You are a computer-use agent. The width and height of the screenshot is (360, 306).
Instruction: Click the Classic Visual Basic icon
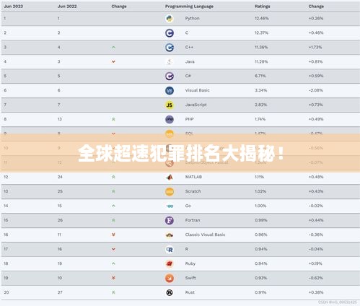coord(170,235)
